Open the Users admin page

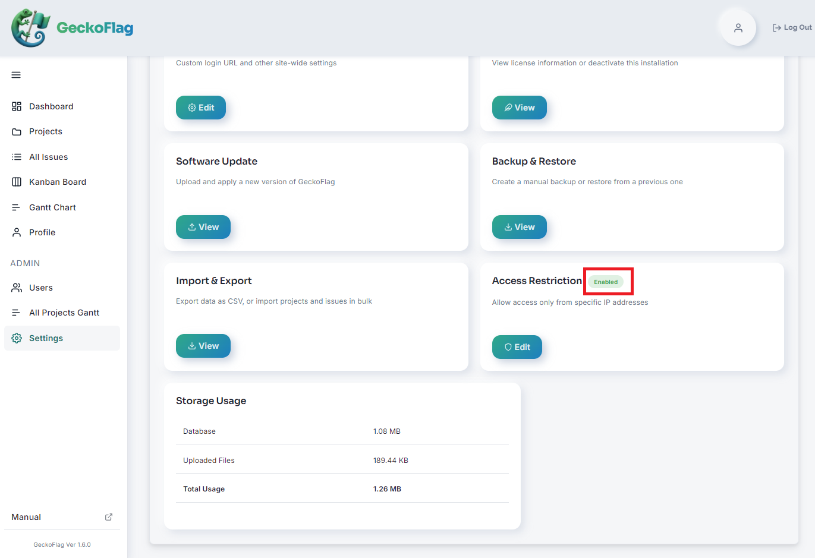click(x=62, y=288)
